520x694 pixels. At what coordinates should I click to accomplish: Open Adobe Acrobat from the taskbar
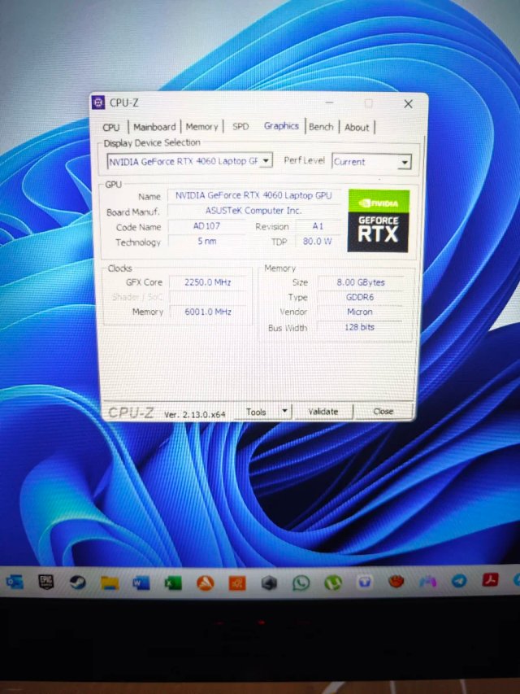tap(490, 579)
